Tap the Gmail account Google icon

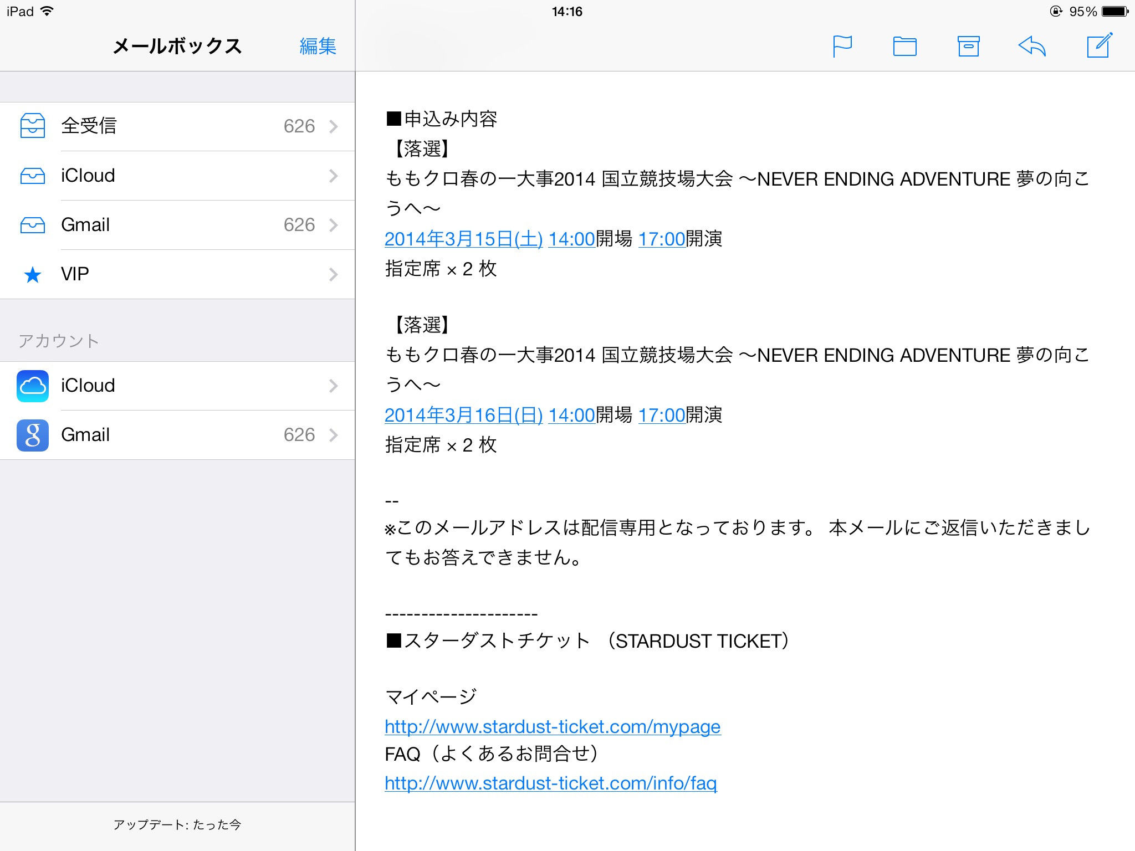tap(33, 435)
